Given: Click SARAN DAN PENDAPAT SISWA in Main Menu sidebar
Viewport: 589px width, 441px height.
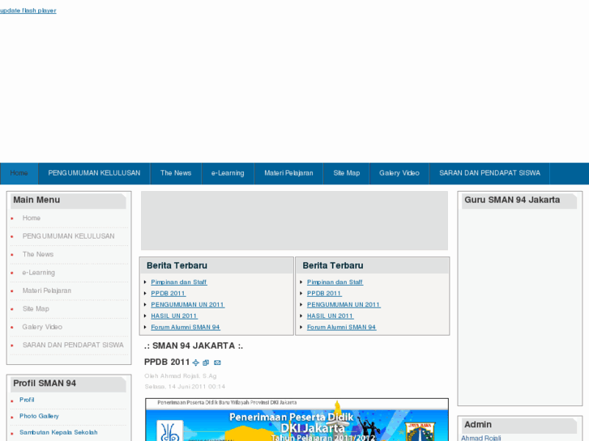Looking at the screenshot, I should point(73,345).
